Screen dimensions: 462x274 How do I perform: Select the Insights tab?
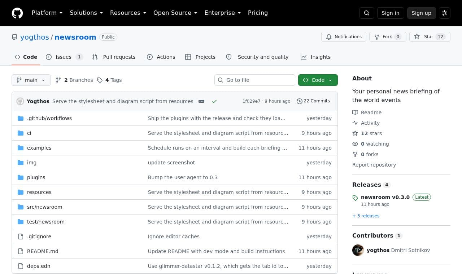coord(316,57)
